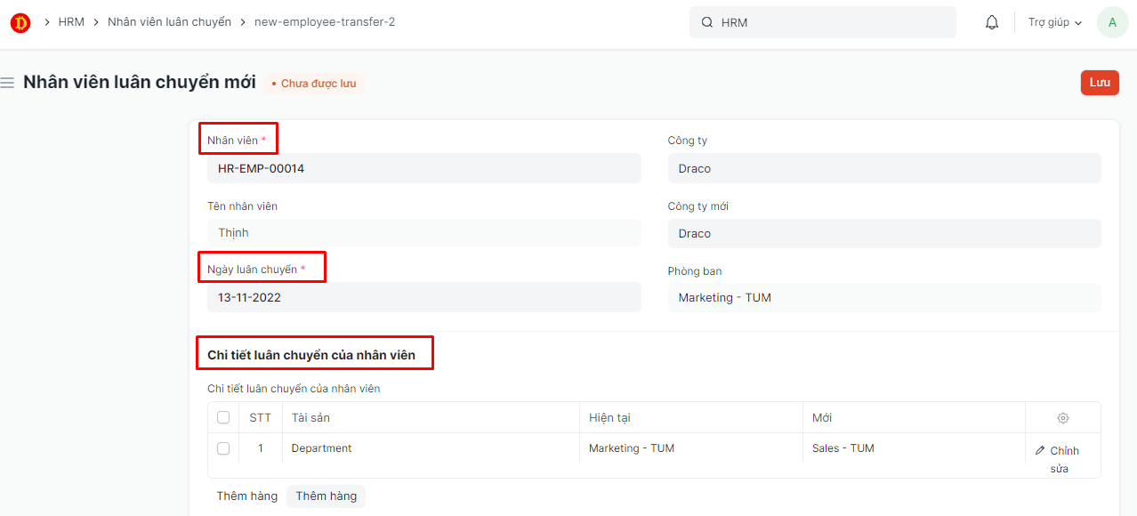This screenshot has height=516, width=1137.
Task: Click the Marketing - TUM table cell
Action: pos(690,448)
